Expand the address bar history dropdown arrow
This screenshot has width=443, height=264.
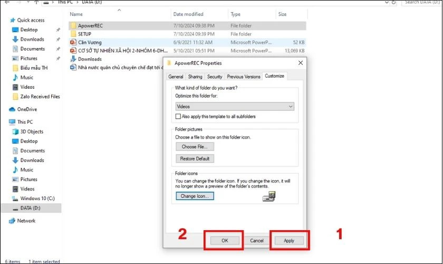point(387,2)
